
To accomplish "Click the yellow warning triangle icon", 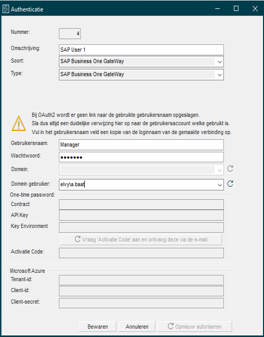I will pyautogui.click(x=19, y=123).
